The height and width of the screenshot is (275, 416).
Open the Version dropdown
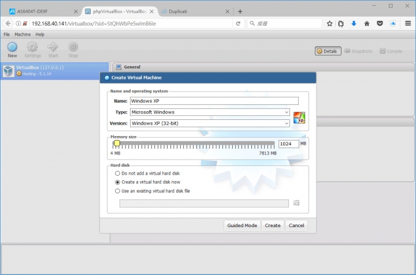(210, 123)
